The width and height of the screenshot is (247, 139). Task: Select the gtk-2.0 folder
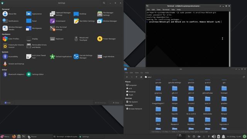(x=174, y=90)
